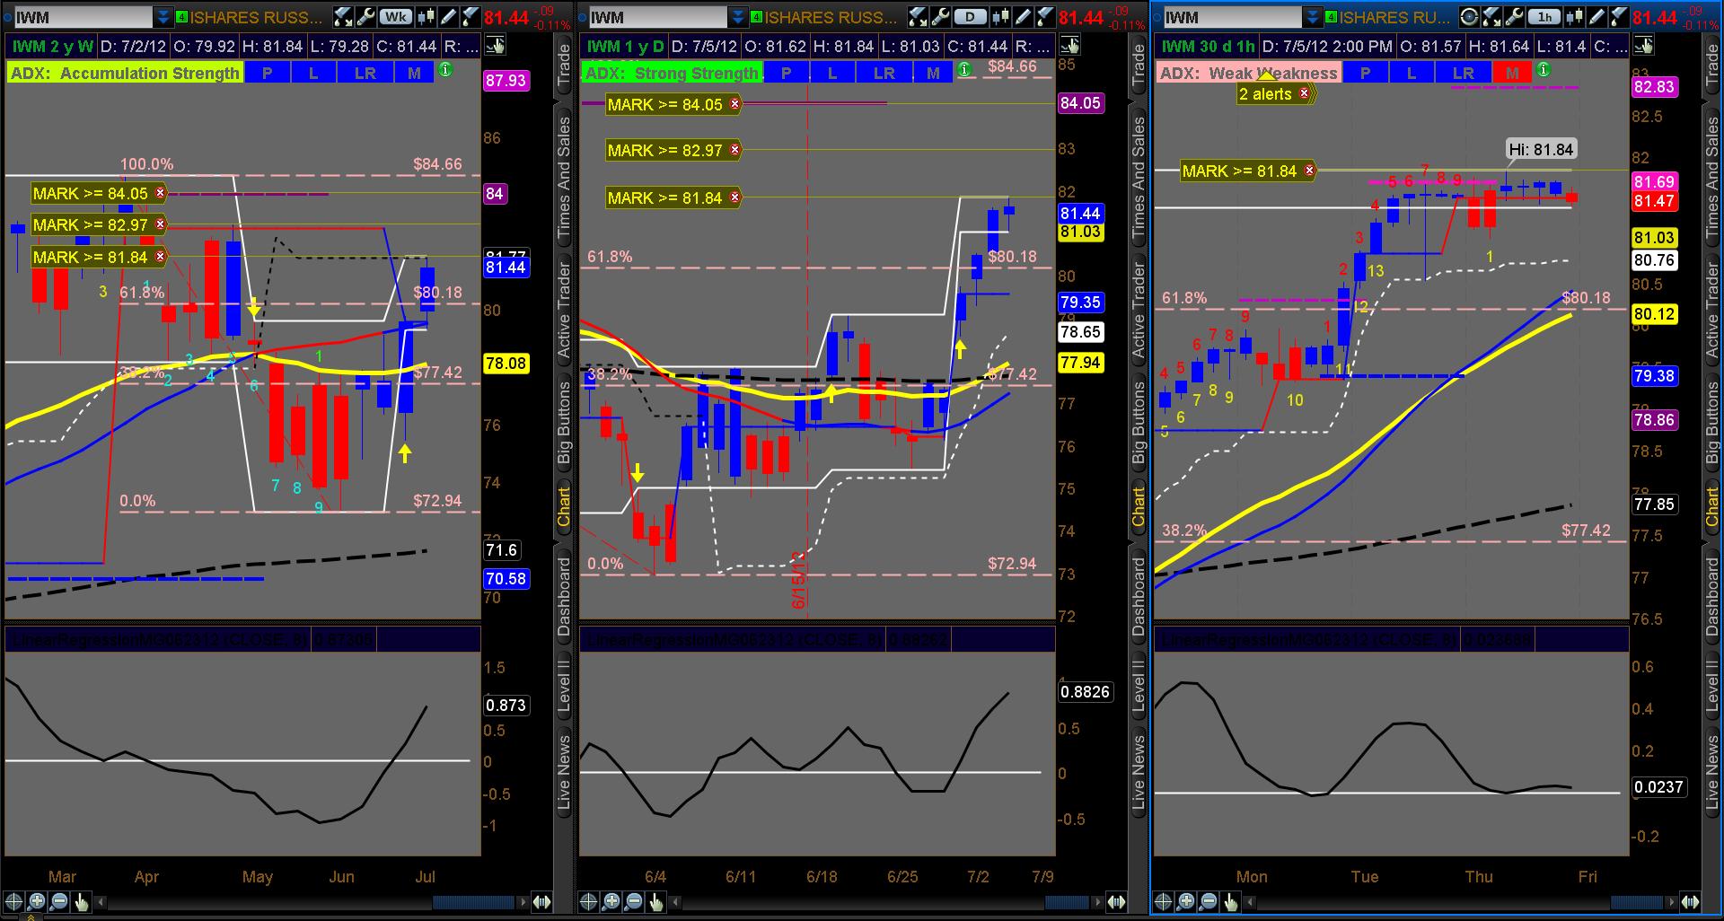
Task: Toggle the LR indicator label in weekly chart
Action: (365, 73)
